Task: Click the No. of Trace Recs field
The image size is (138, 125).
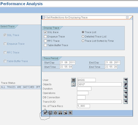Action: 83,106
